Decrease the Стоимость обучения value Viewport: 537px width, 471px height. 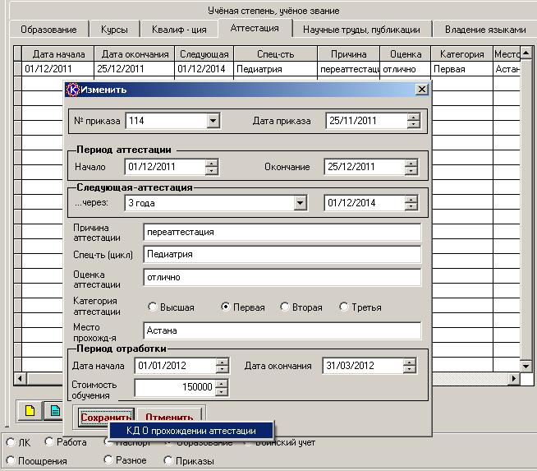click(222, 391)
